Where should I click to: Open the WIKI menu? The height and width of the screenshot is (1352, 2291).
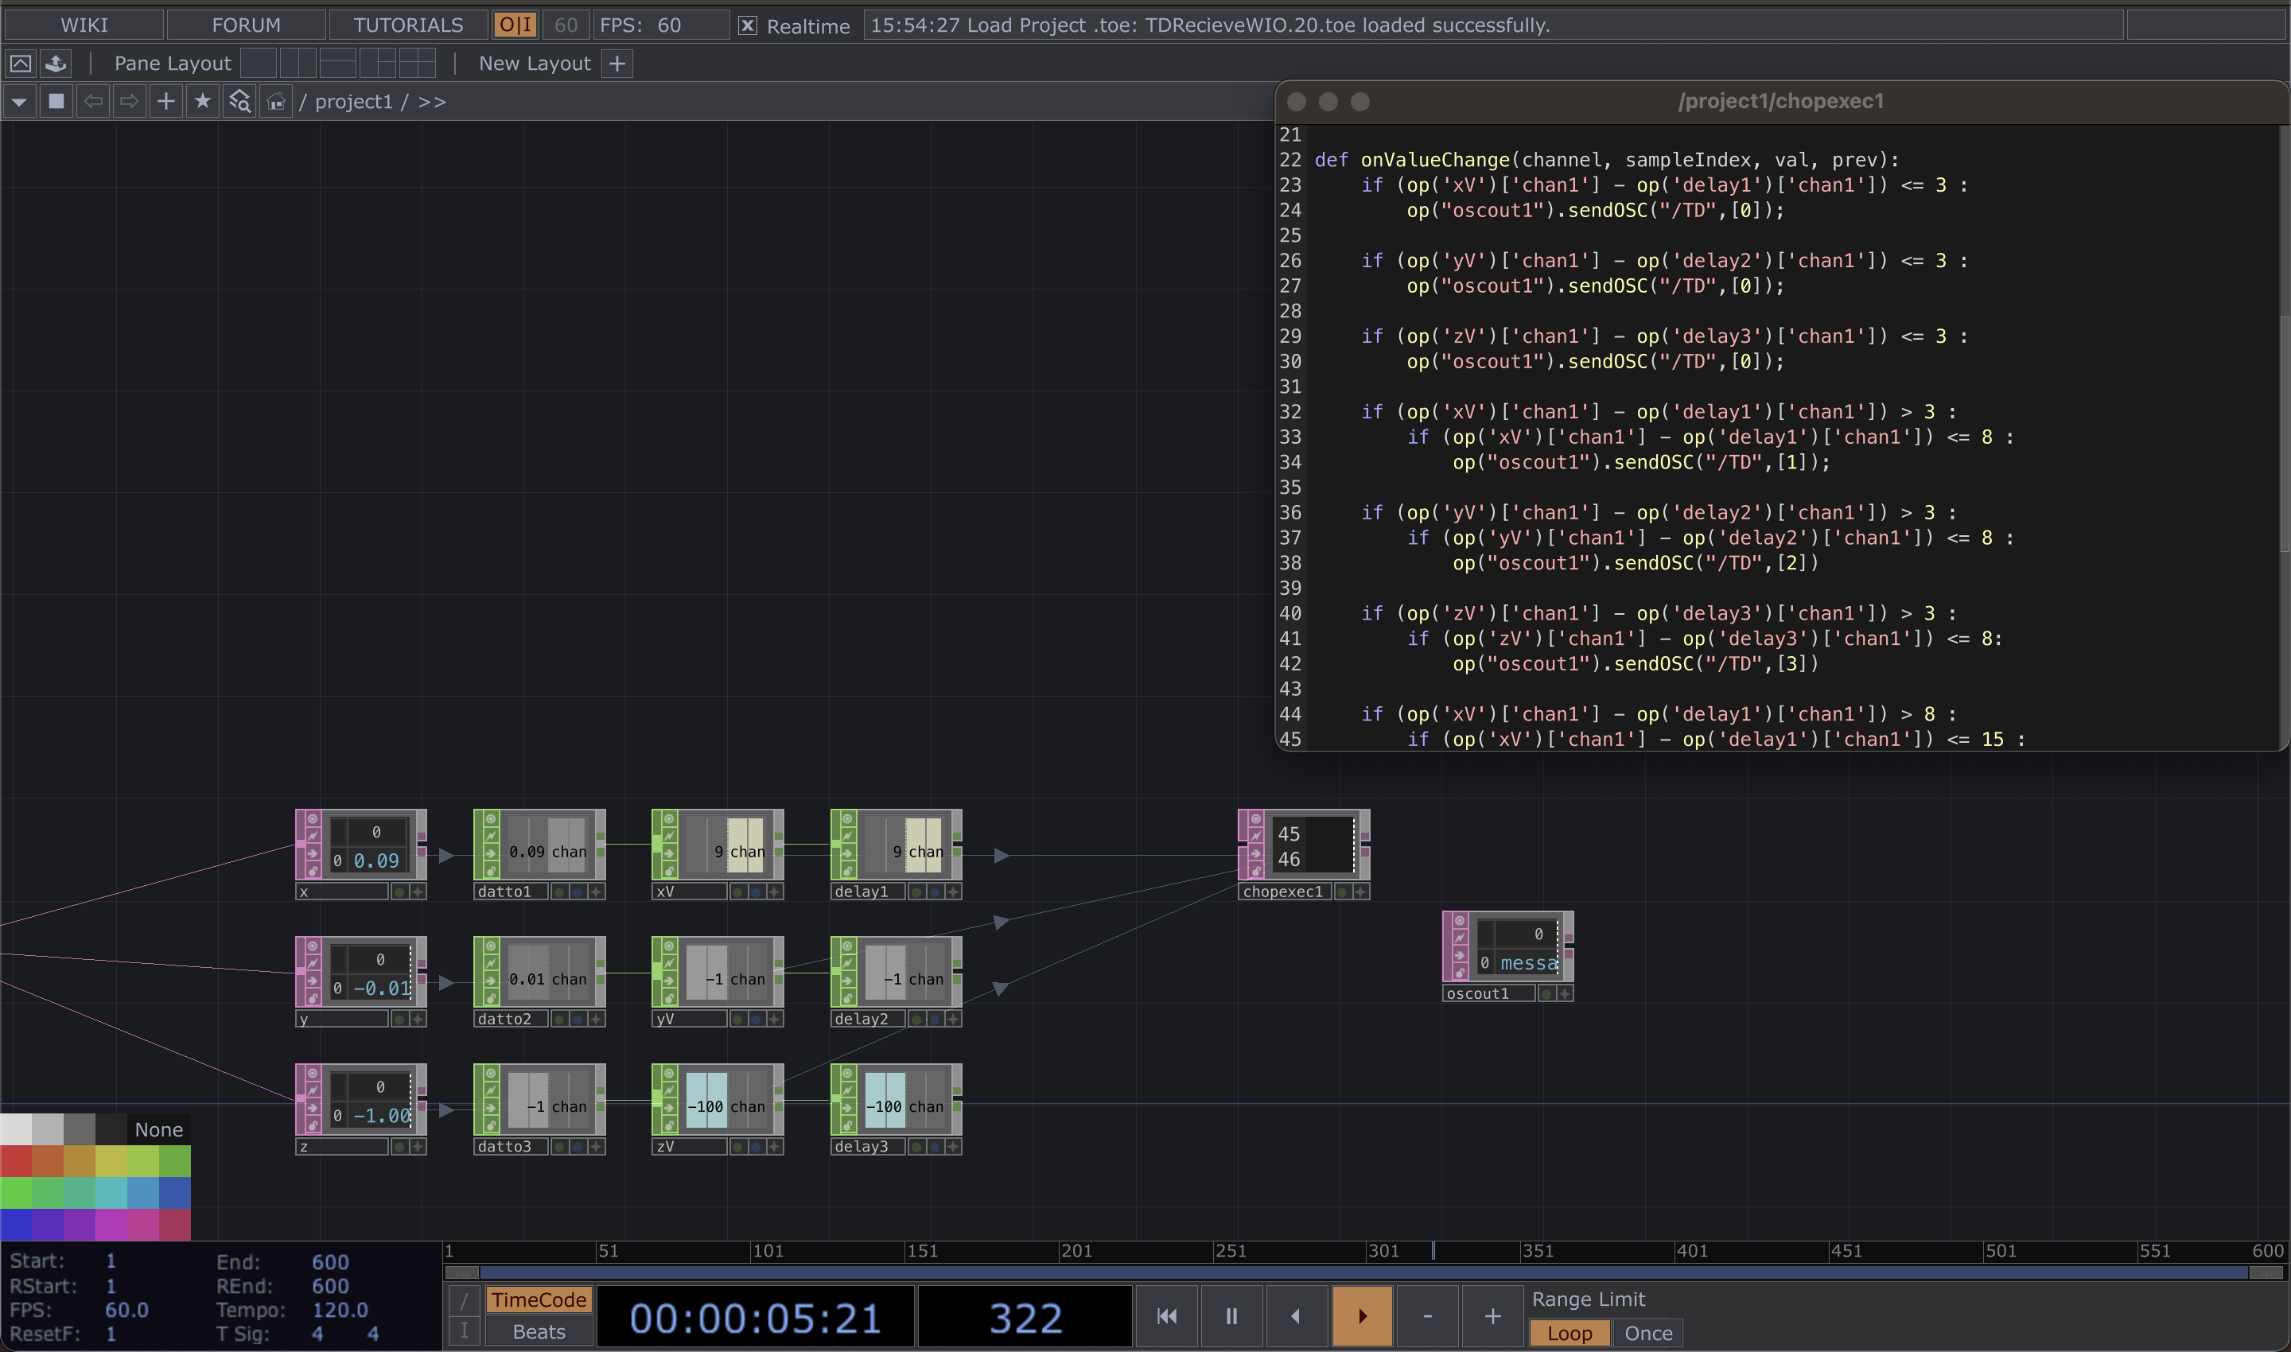(x=84, y=25)
